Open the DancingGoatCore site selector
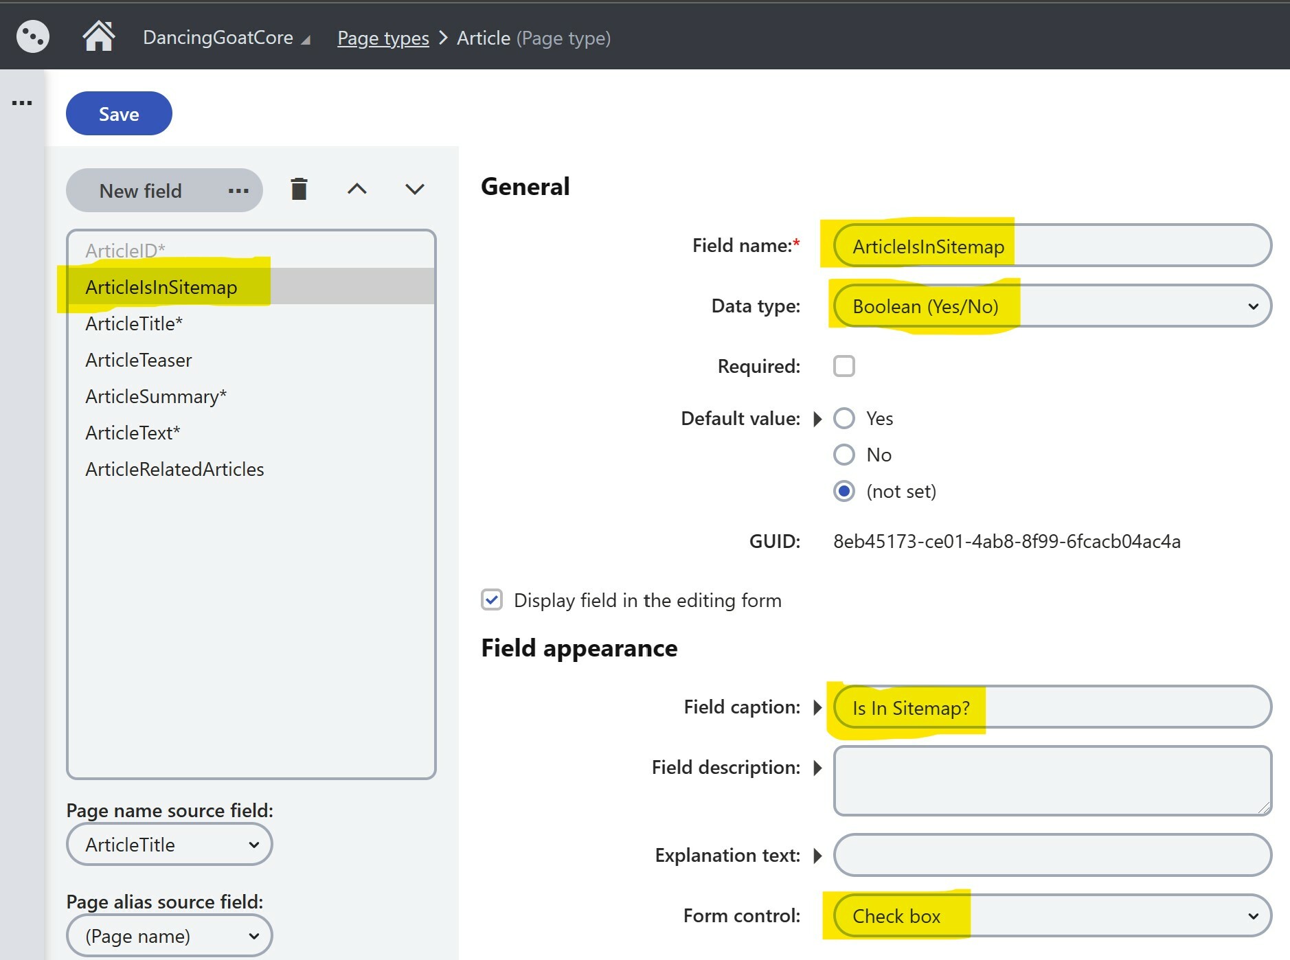This screenshot has height=960, width=1290. pyautogui.click(x=226, y=38)
